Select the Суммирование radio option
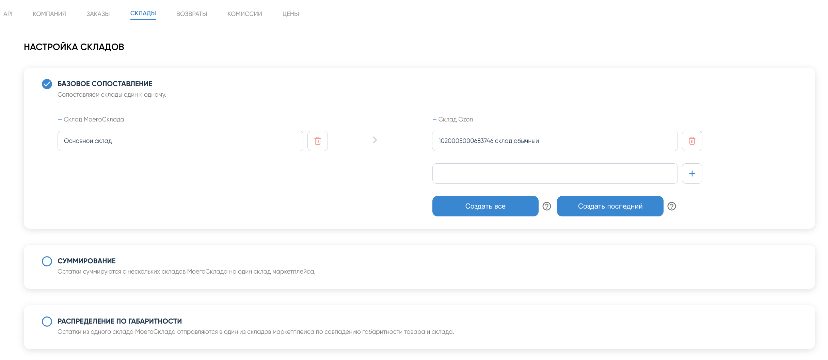The width and height of the screenshot is (828, 360). coord(47,261)
